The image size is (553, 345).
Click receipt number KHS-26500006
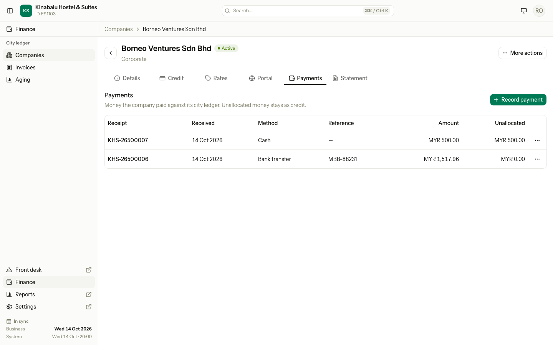[x=128, y=159]
